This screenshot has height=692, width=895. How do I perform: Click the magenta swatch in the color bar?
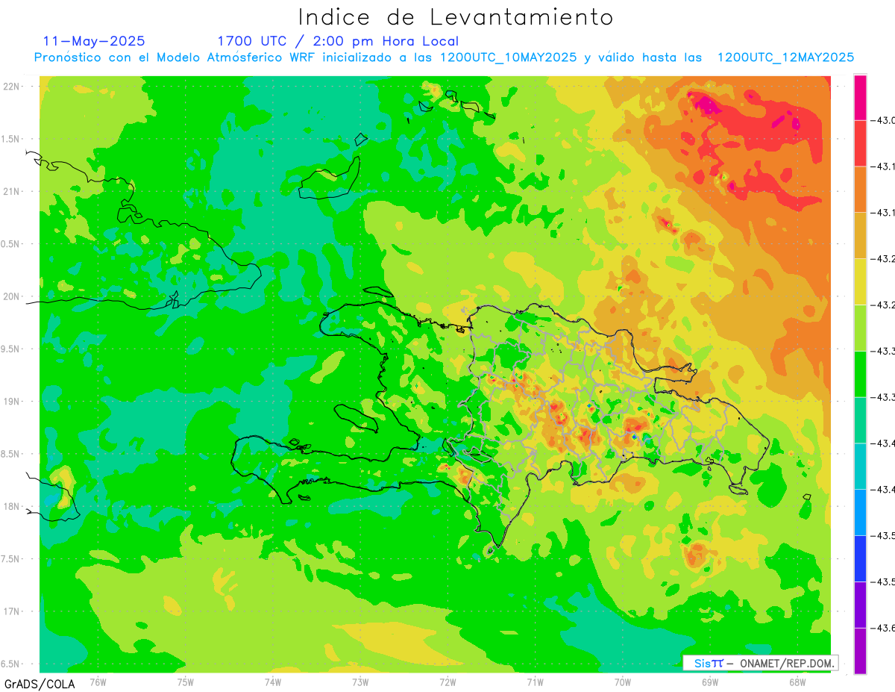pos(860,97)
